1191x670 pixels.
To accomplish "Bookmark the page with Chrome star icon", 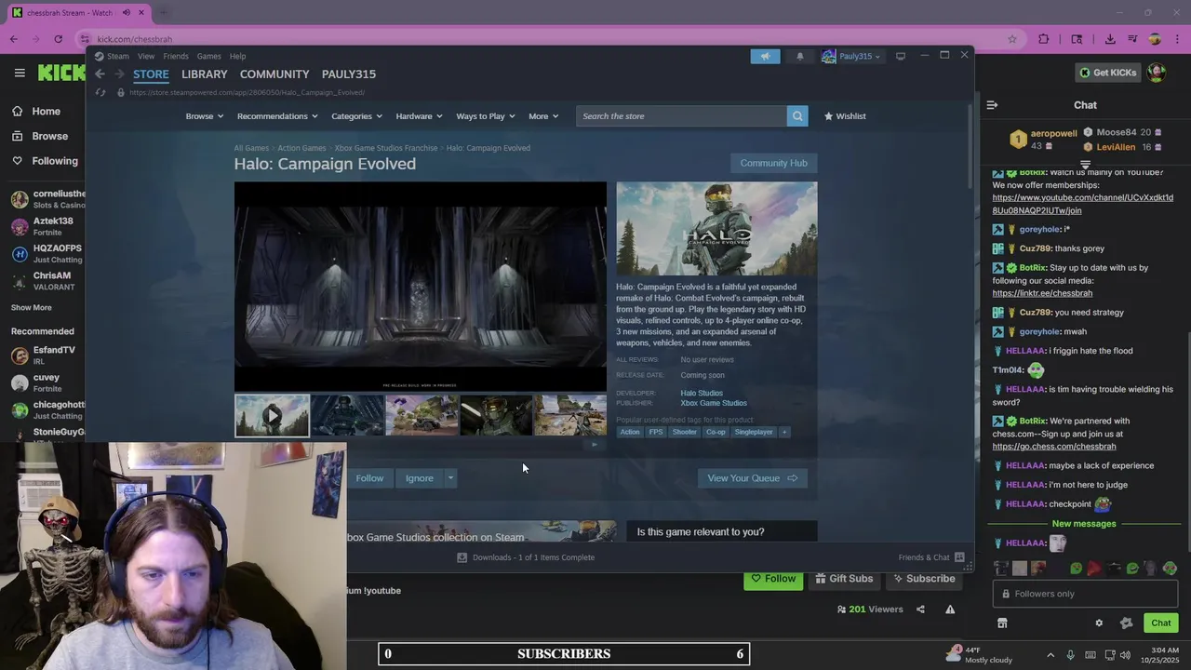I will point(1012,39).
